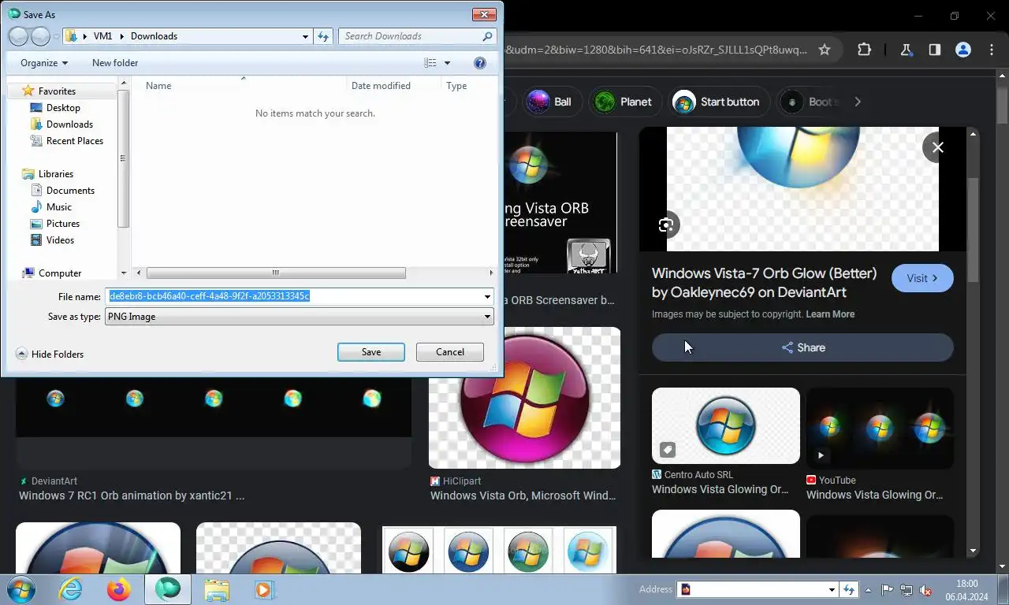Open the Organize dropdown menu
Screen dimensions: 1009x605
(x=44, y=63)
